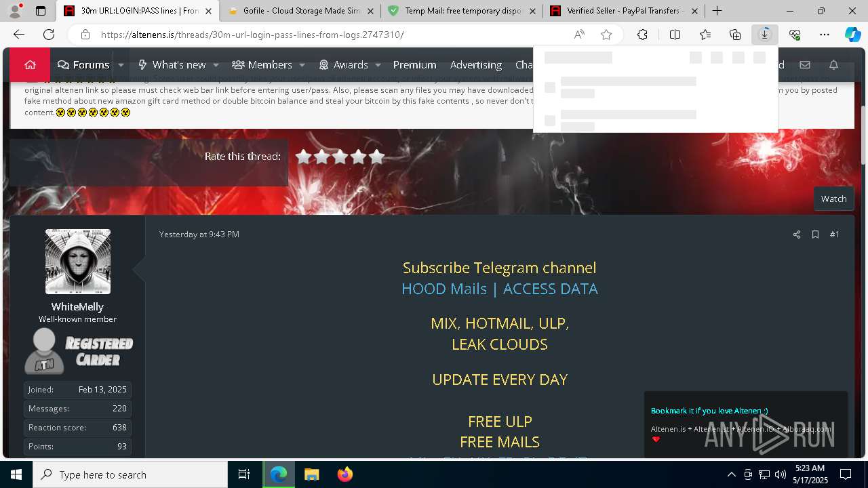Close the Gofile tab

pos(372,11)
